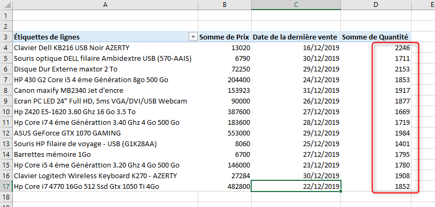
Task: Click price cell 8060
Action: click(224, 144)
